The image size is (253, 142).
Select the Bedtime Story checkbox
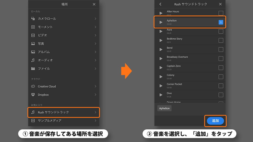[x=221, y=40]
